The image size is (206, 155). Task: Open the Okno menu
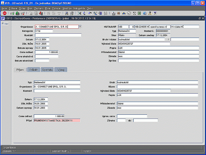click(x=90, y=9)
